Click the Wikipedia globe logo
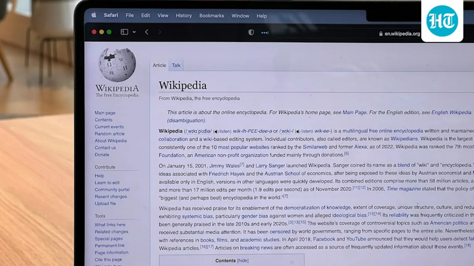The image size is (474, 266). 117,65
